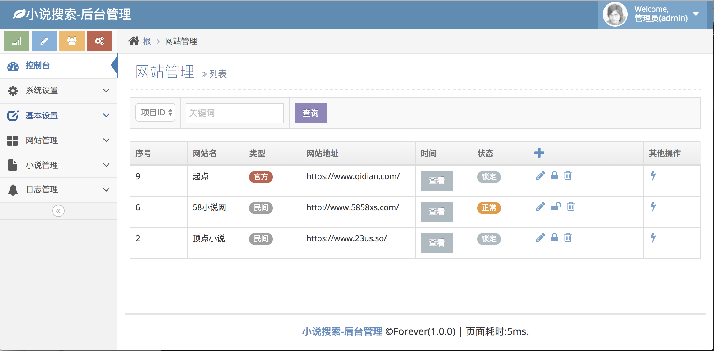Unlock the 起点 website via lock icon
The width and height of the screenshot is (714, 351).
[555, 176]
